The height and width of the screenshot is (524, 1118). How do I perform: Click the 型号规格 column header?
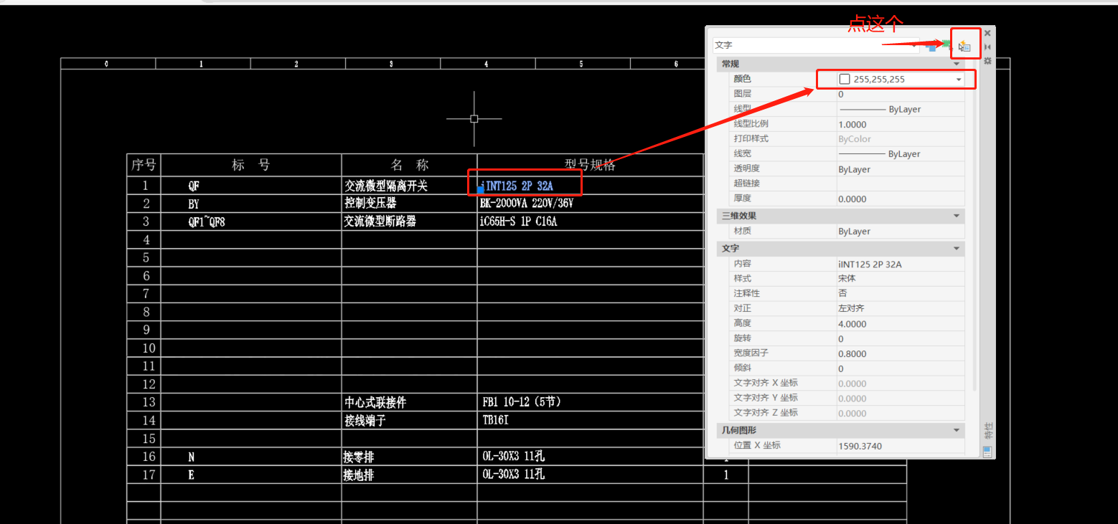tap(590, 165)
